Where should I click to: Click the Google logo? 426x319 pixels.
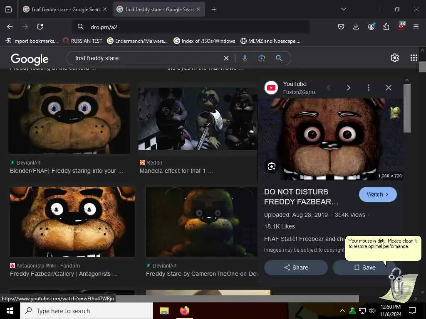(30, 59)
